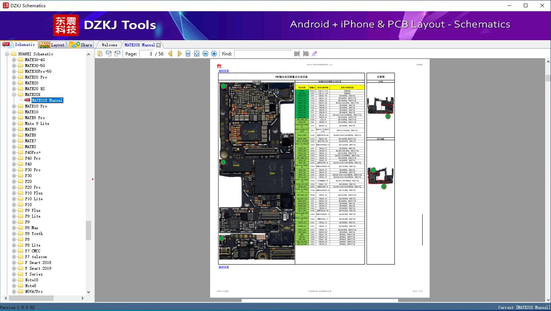Click the page number input box
Image resolution: width=551 pixels, height=311 pixels.
[146, 54]
